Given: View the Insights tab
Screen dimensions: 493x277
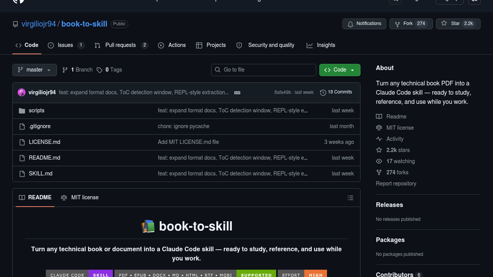Looking at the screenshot, I should coord(321,45).
